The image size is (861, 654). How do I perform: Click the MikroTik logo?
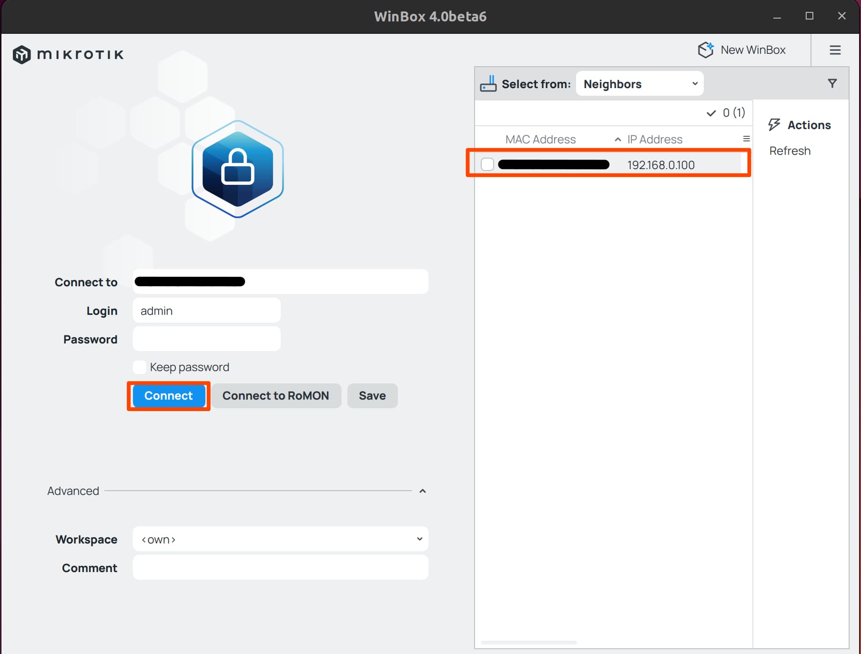click(68, 54)
